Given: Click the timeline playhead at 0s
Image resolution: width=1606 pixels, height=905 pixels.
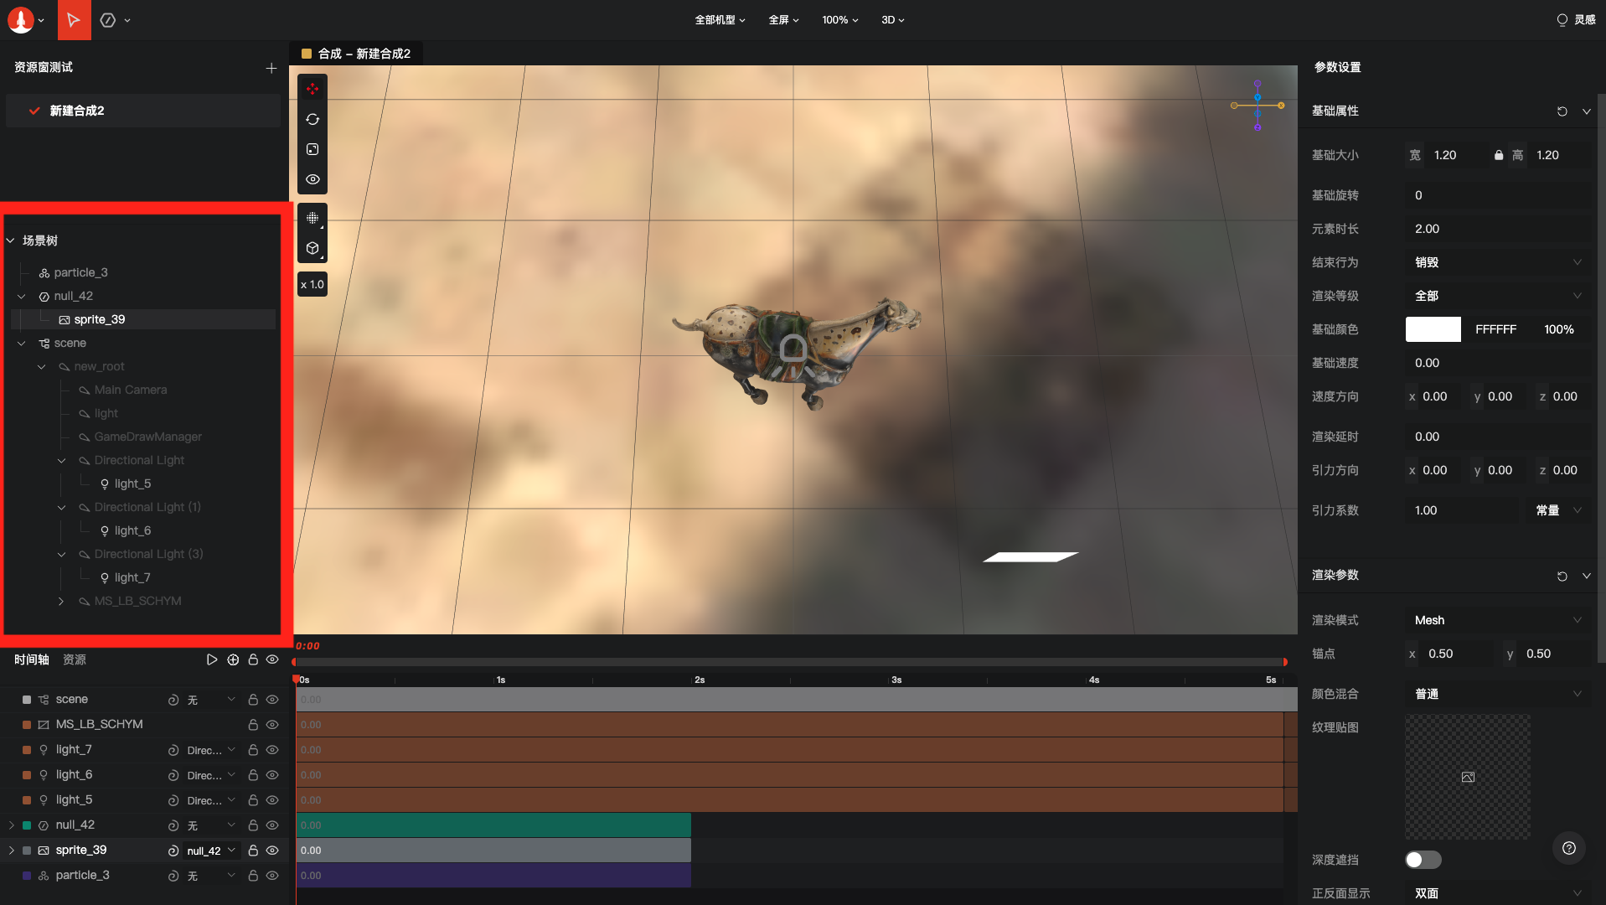Looking at the screenshot, I should 296,679.
